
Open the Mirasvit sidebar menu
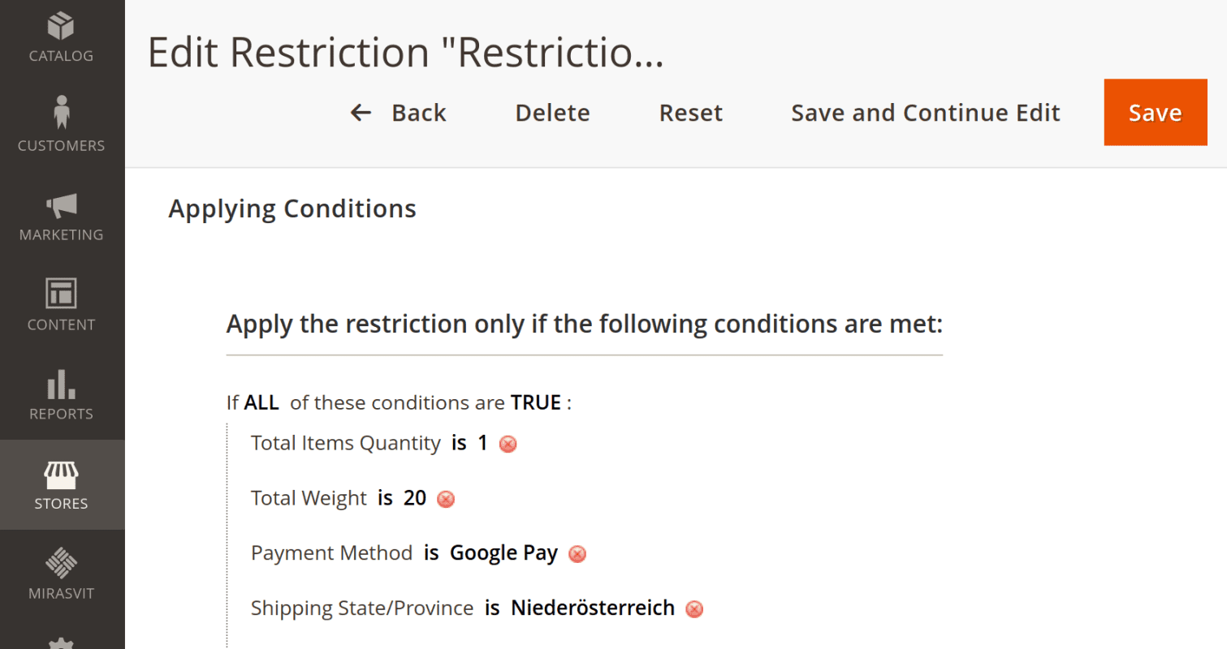click(62, 574)
